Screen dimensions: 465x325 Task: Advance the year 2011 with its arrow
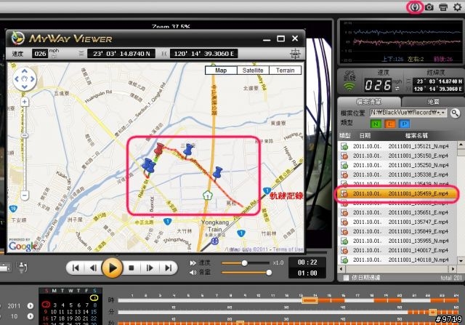point(31,305)
